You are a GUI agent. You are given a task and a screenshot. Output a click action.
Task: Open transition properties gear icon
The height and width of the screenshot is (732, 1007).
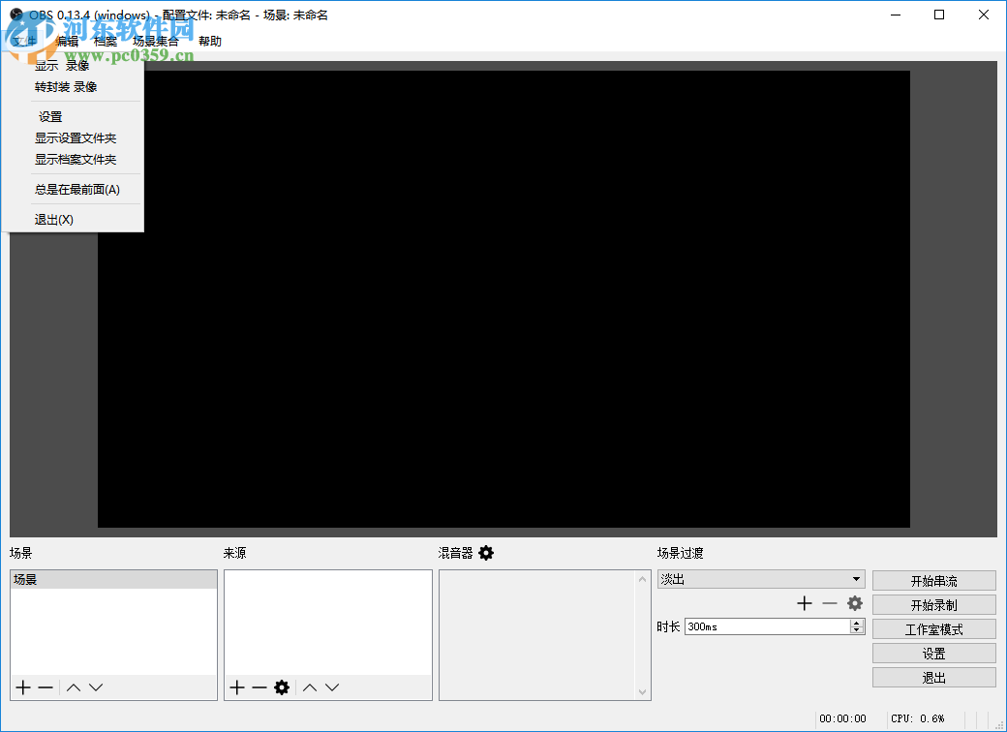click(x=854, y=602)
